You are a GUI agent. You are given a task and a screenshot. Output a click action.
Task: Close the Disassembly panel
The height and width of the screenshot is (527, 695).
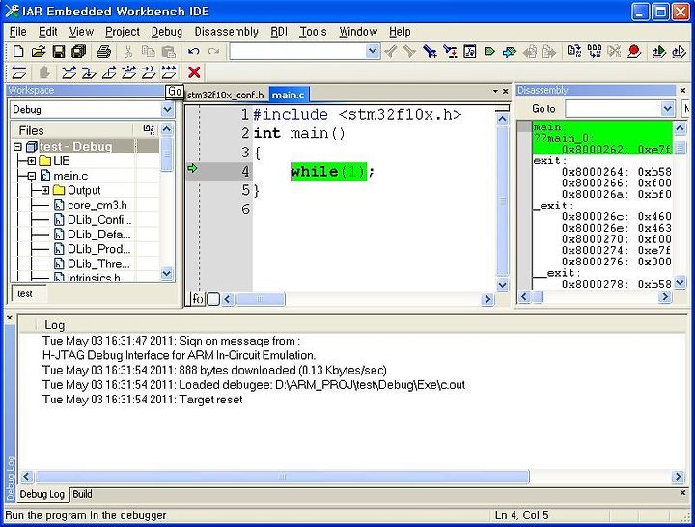[x=683, y=90]
